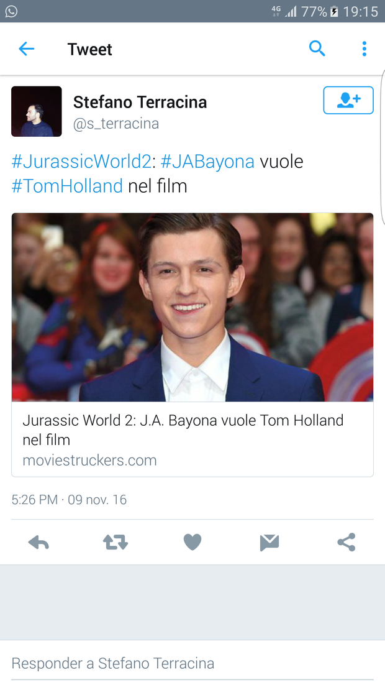
Task: Tap the 19:15 clock in status bar
Action: click(361, 11)
